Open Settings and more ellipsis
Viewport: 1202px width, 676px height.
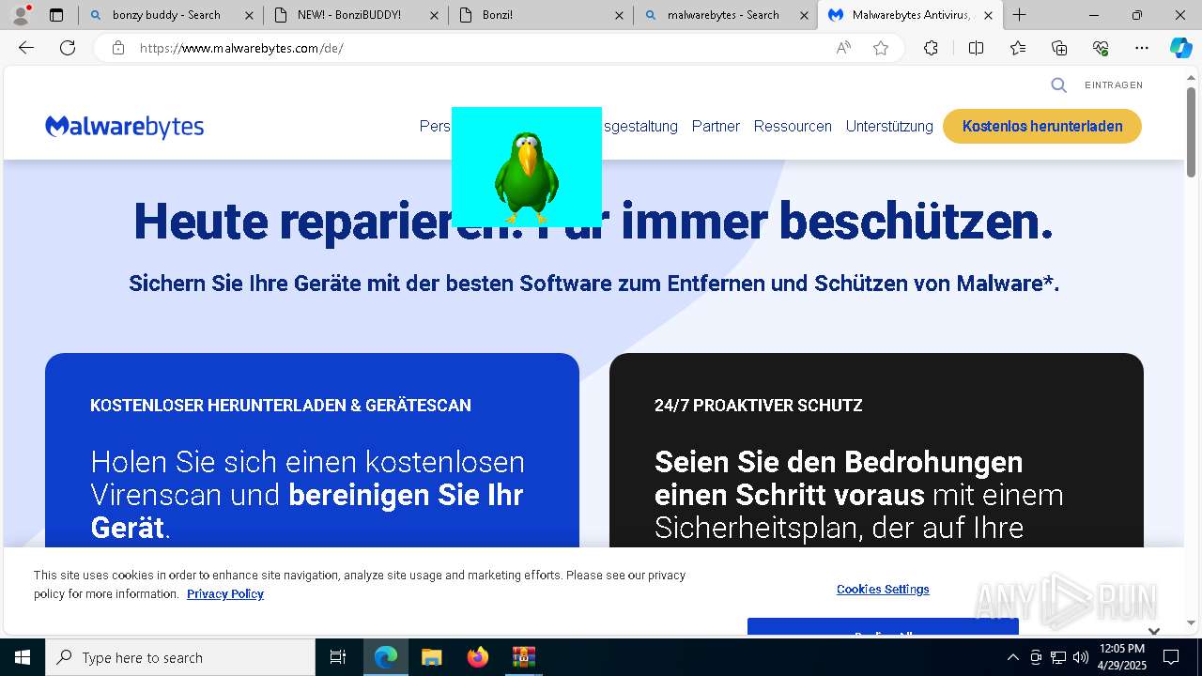coord(1142,48)
